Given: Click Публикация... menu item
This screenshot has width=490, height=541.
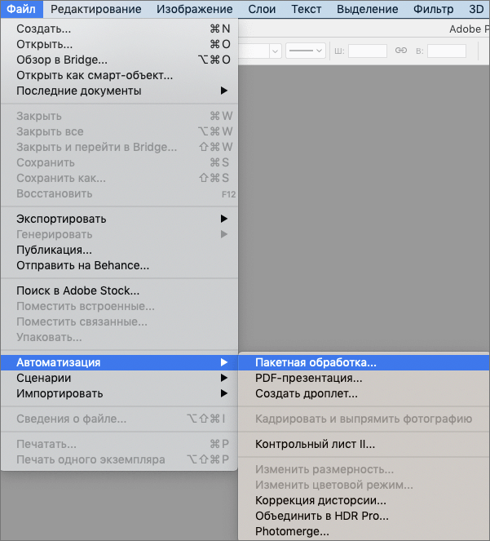Looking at the screenshot, I should [119, 250].
